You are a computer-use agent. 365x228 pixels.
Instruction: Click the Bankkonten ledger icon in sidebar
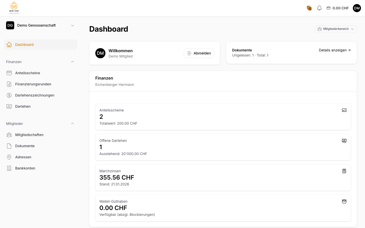click(9, 168)
